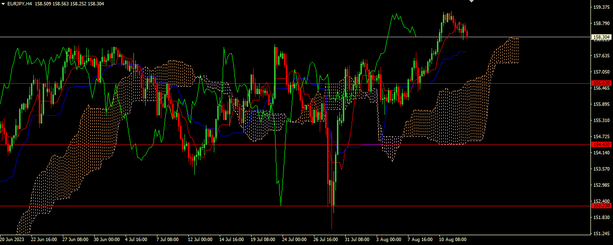Click the 14 Jul 16:00 time label

tap(232, 240)
